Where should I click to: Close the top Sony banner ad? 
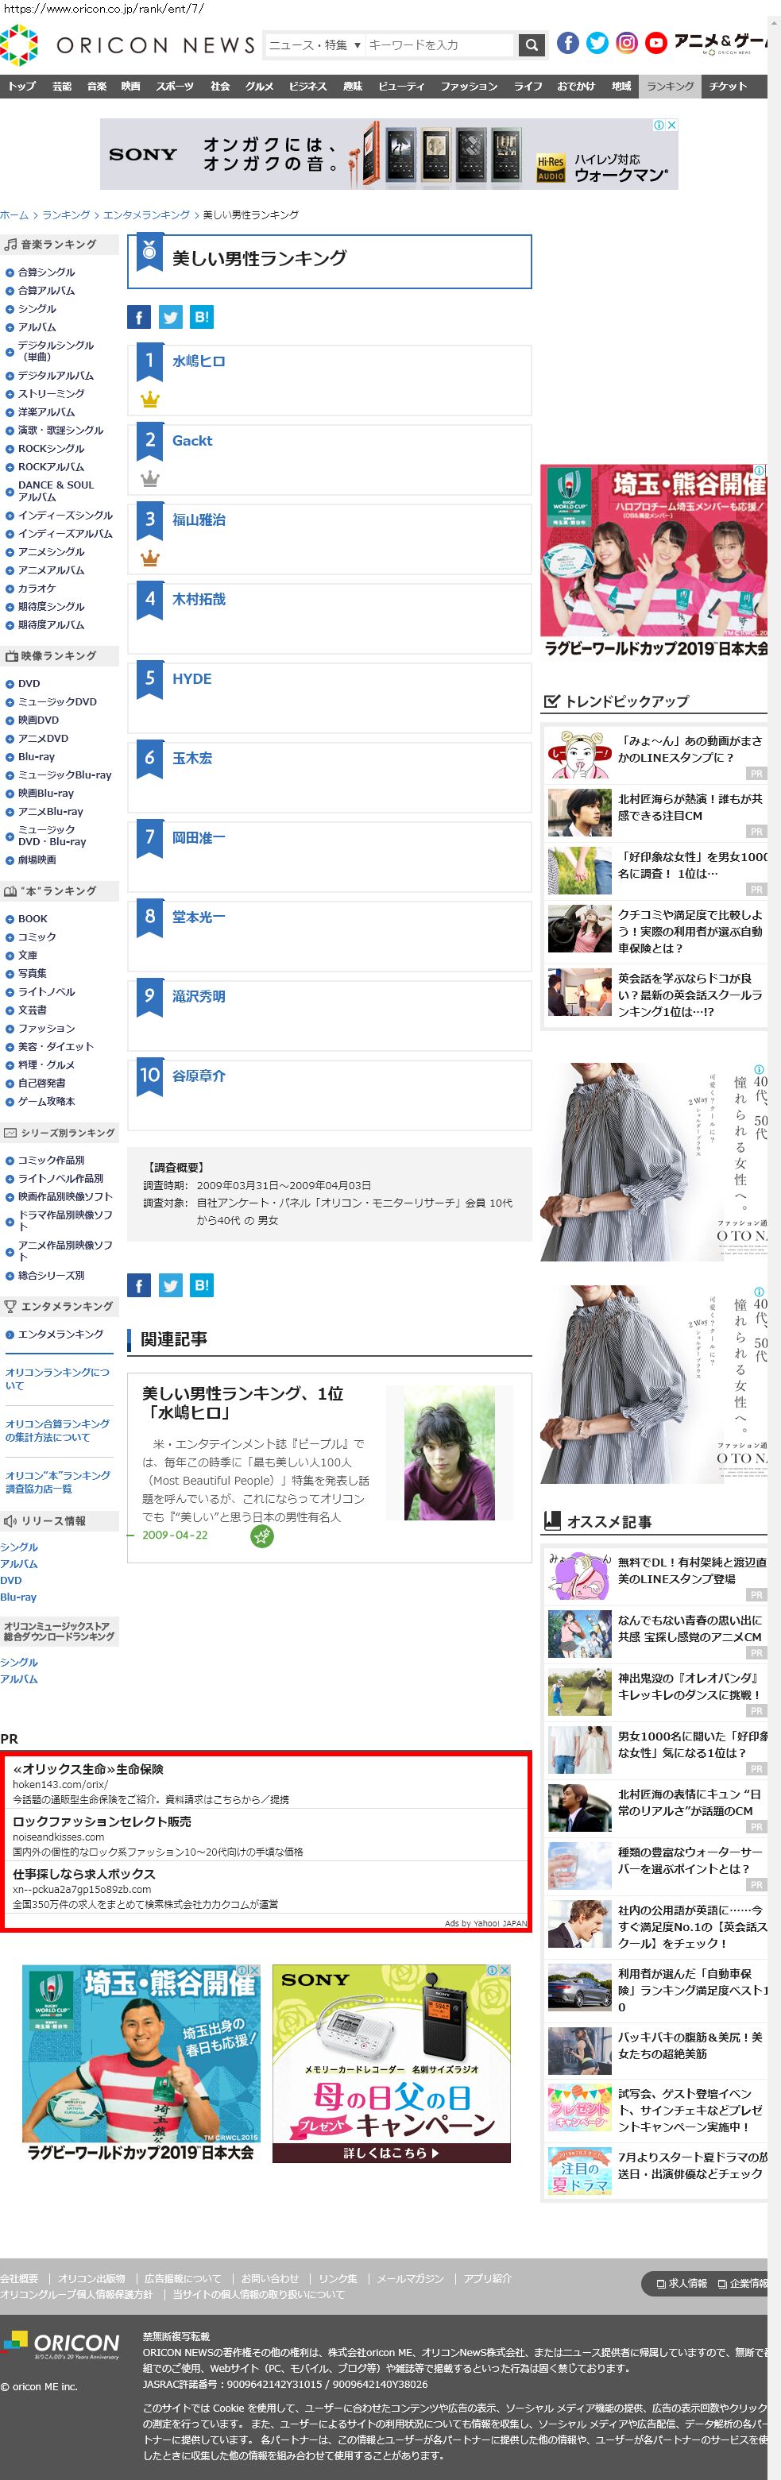tap(672, 126)
